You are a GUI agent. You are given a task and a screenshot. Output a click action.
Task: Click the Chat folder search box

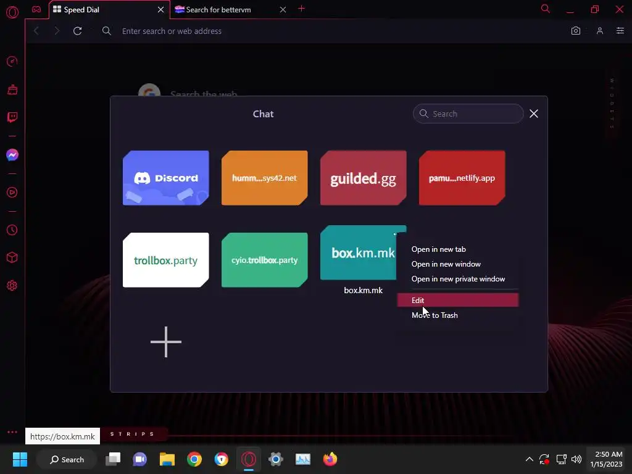(x=468, y=114)
